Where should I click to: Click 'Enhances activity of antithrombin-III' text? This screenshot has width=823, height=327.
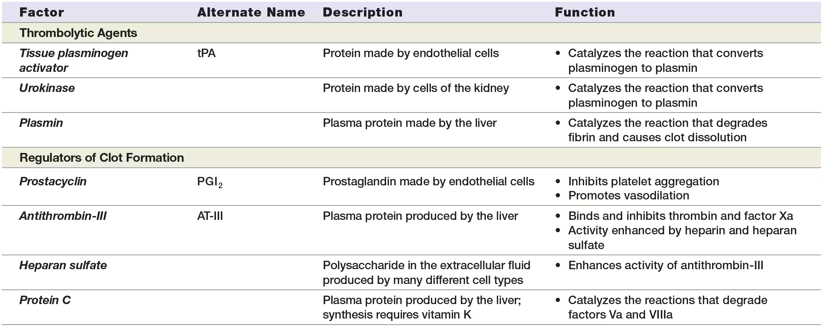click(665, 265)
